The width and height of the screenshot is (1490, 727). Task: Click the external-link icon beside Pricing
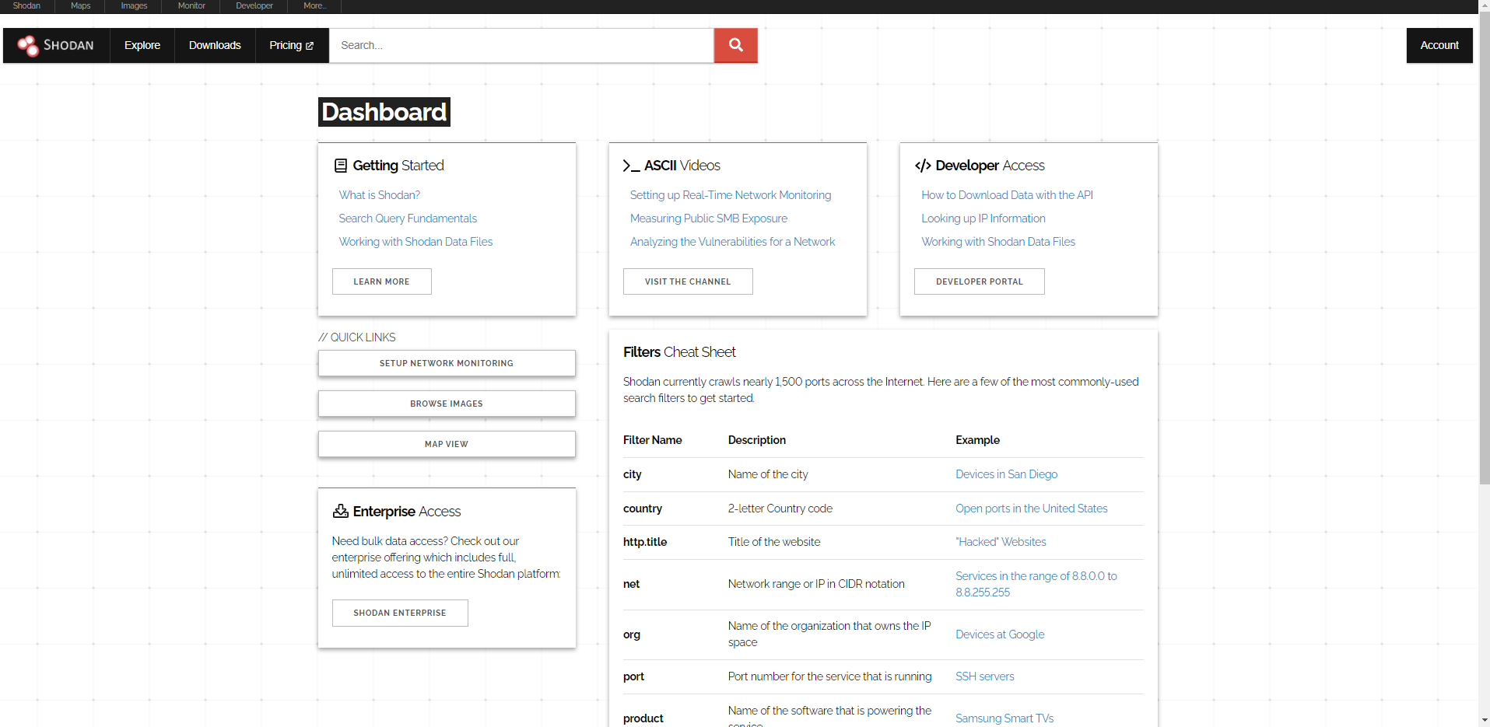(x=310, y=46)
